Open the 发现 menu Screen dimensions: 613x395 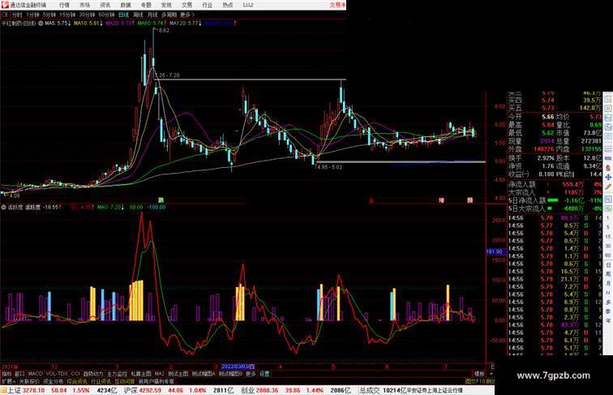tap(166, 5)
